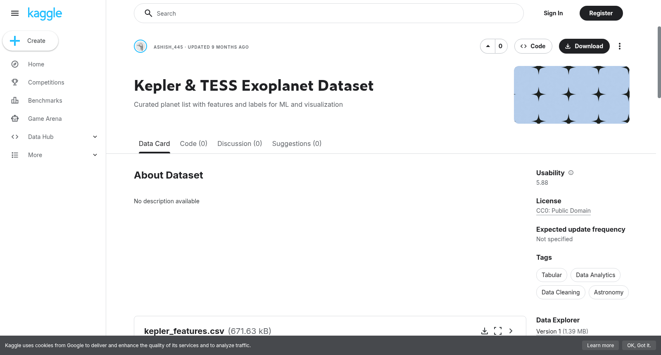Switch to the Data Card tab

[x=154, y=143]
